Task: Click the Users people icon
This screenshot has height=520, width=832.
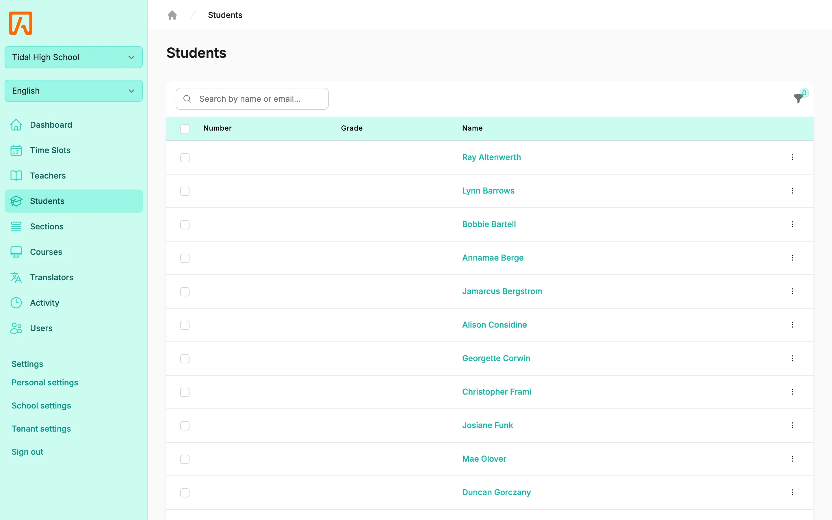Action: [16, 328]
